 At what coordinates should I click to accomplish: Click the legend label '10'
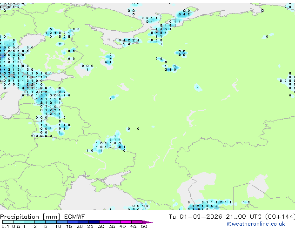tap(58, 226)
